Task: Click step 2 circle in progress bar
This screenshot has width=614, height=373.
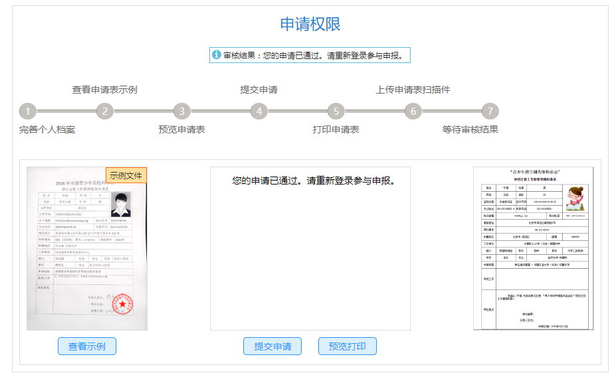Action: 105,112
